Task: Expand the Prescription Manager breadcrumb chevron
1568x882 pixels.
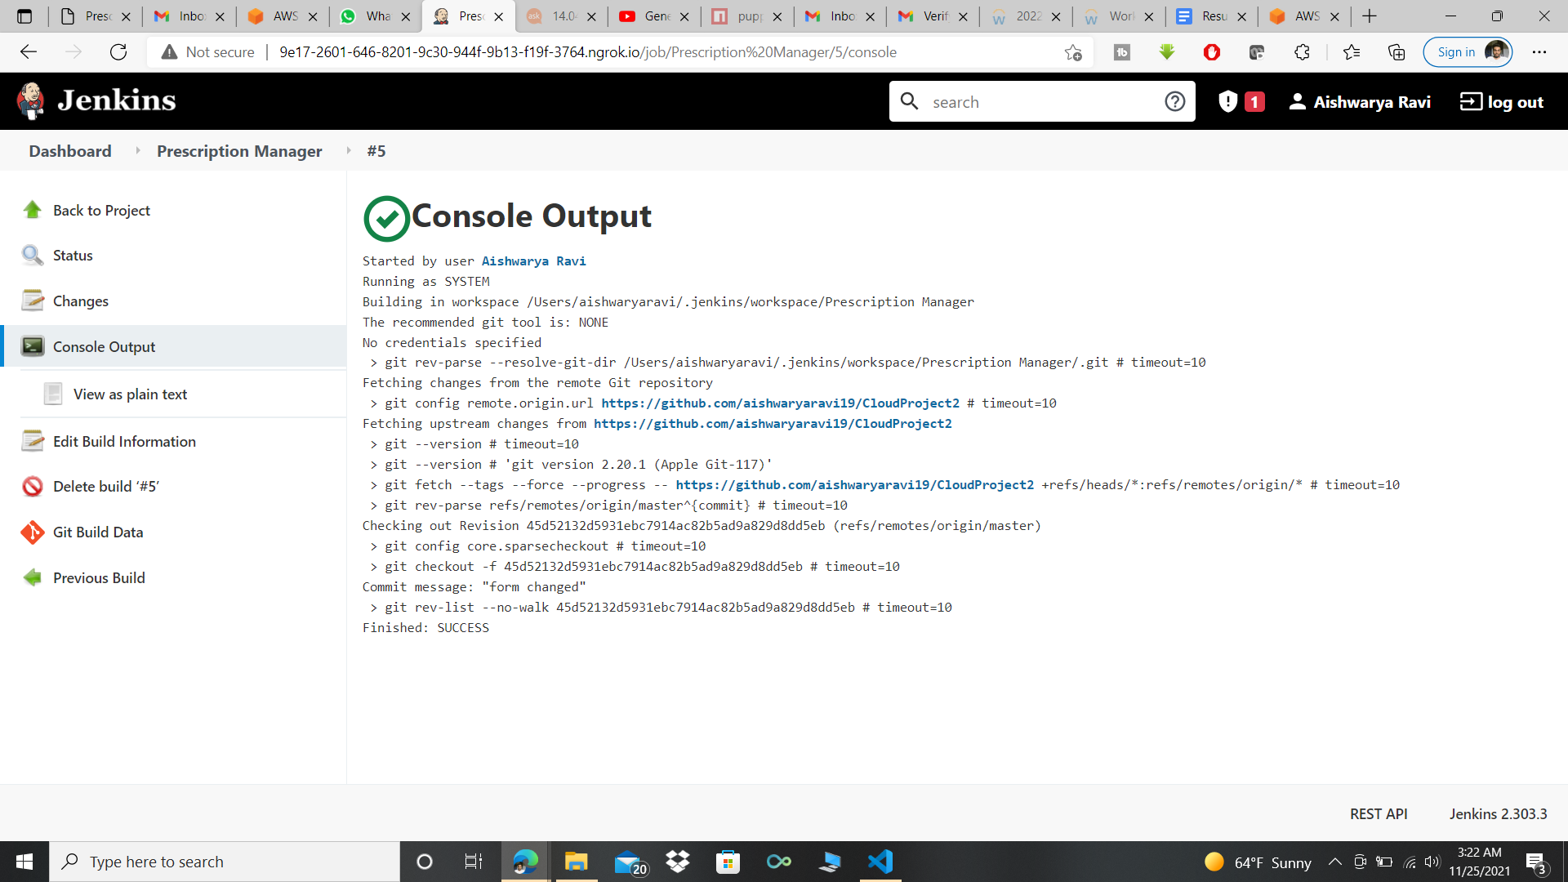Action: 349,151
